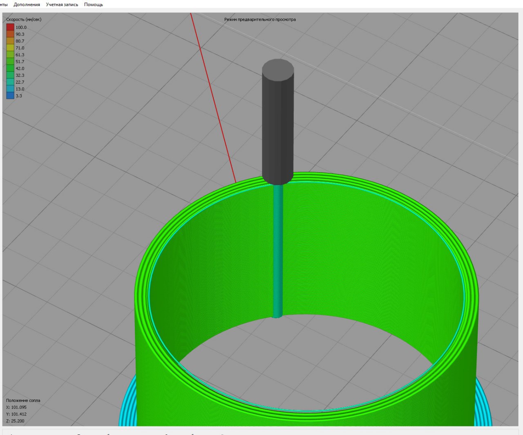Click the Режим предварительного просмотра label
This screenshot has height=435, width=523.
tap(260, 20)
